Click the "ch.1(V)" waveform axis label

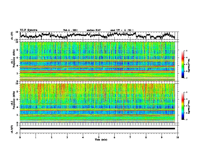pos(12,36)
